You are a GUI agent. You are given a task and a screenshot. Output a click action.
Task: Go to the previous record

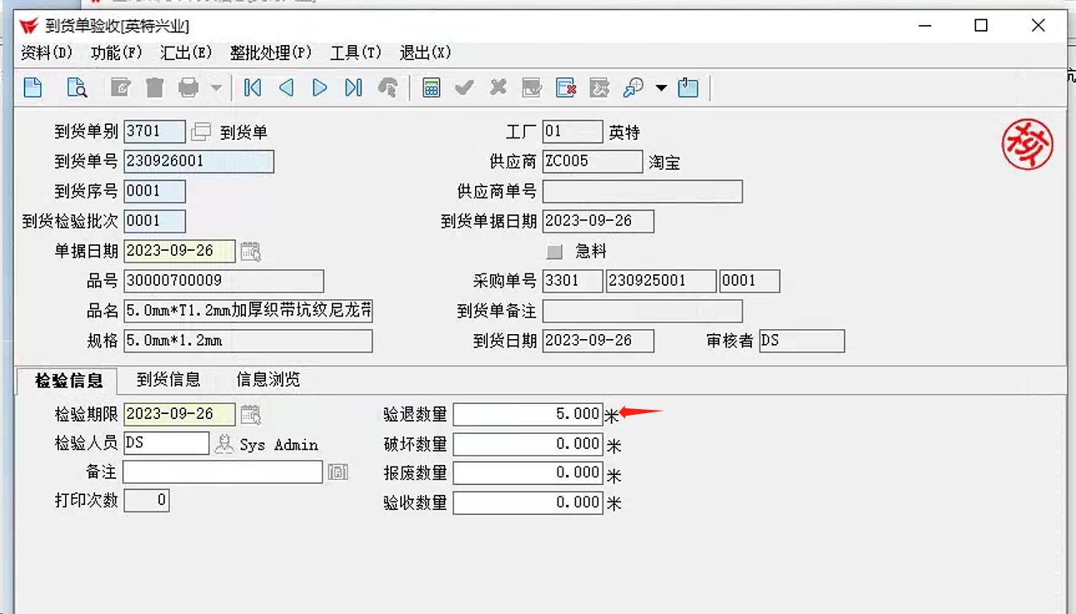(286, 87)
